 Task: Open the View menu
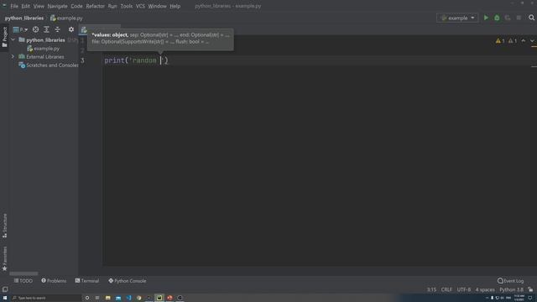click(39, 6)
